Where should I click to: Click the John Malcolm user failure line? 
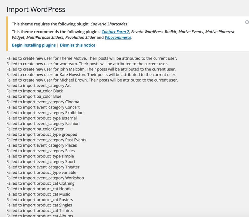91,69
